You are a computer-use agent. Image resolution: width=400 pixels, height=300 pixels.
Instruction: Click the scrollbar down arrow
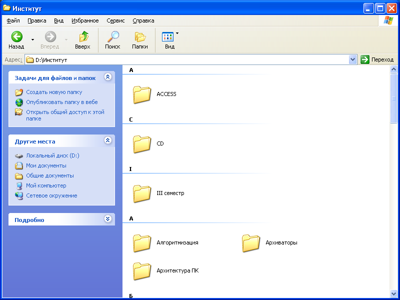(x=393, y=293)
